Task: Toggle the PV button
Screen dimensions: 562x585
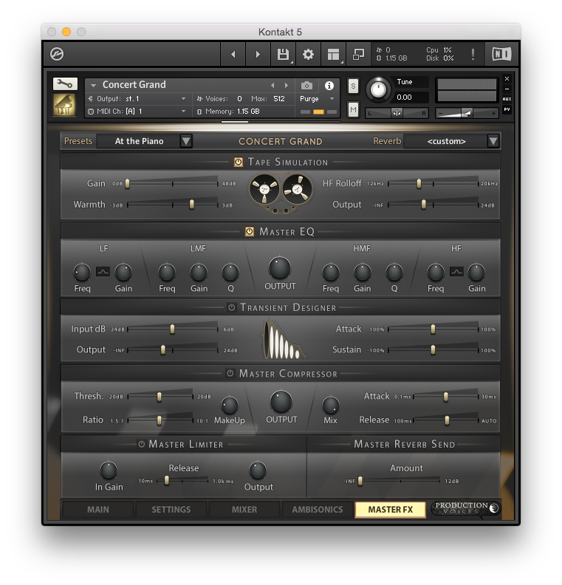Action: click(x=507, y=109)
